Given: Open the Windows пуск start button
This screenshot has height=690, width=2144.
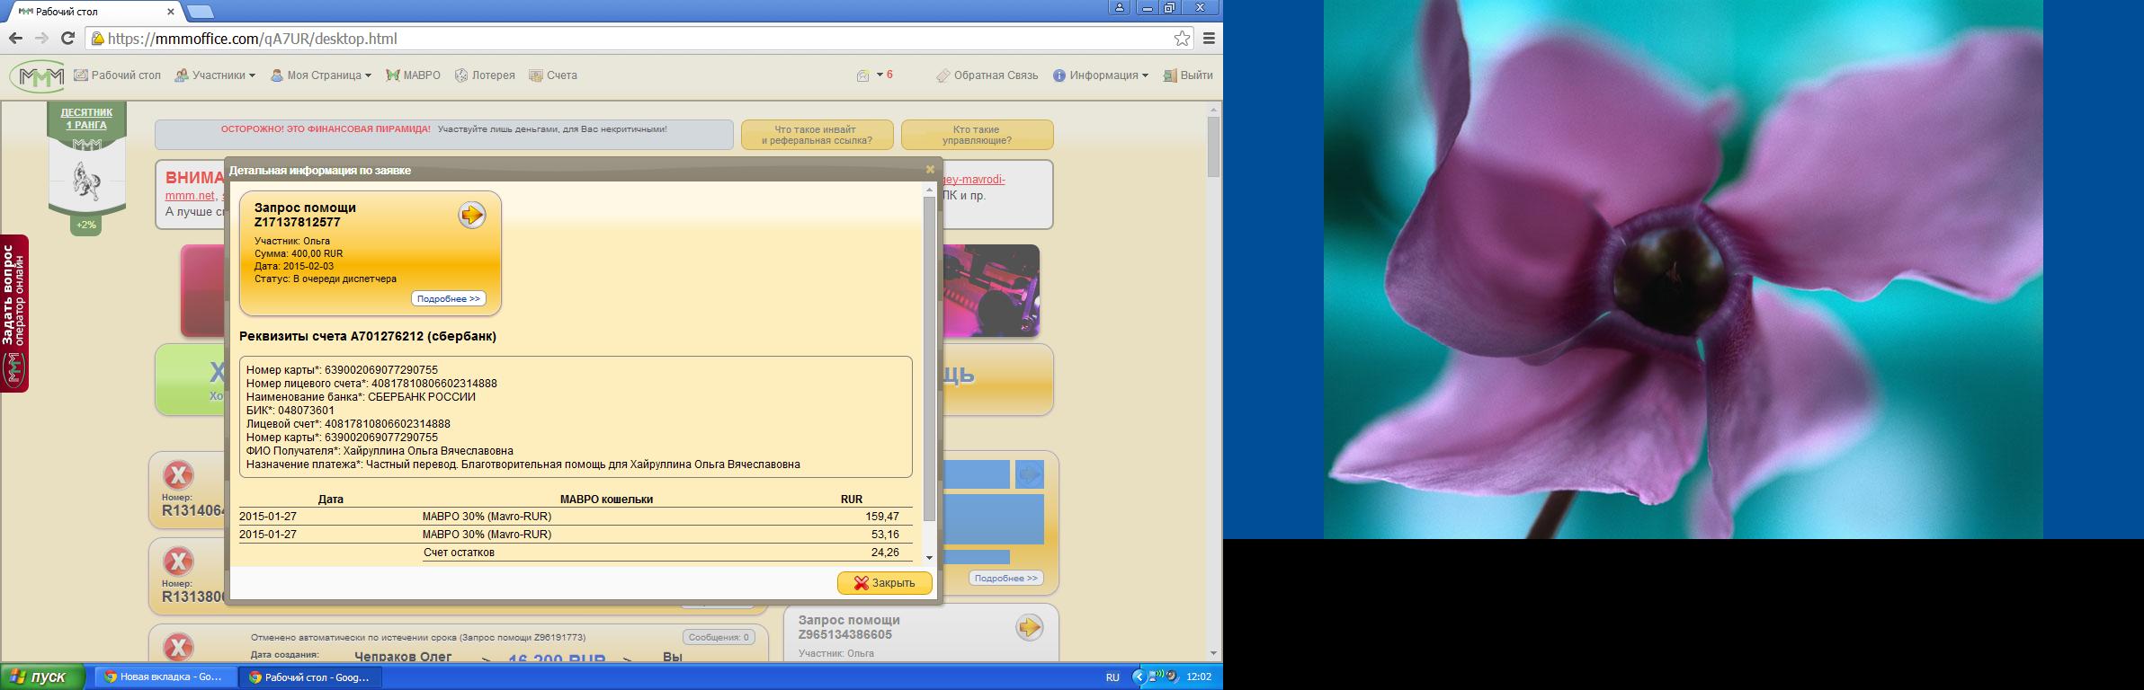Looking at the screenshot, I should (42, 677).
